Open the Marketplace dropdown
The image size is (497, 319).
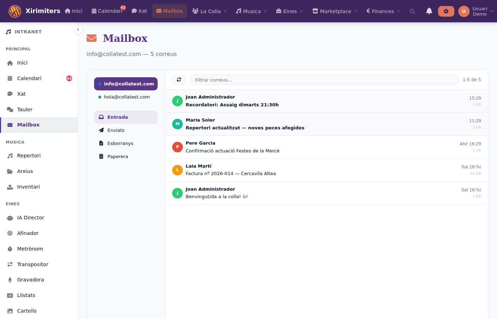[x=334, y=11]
